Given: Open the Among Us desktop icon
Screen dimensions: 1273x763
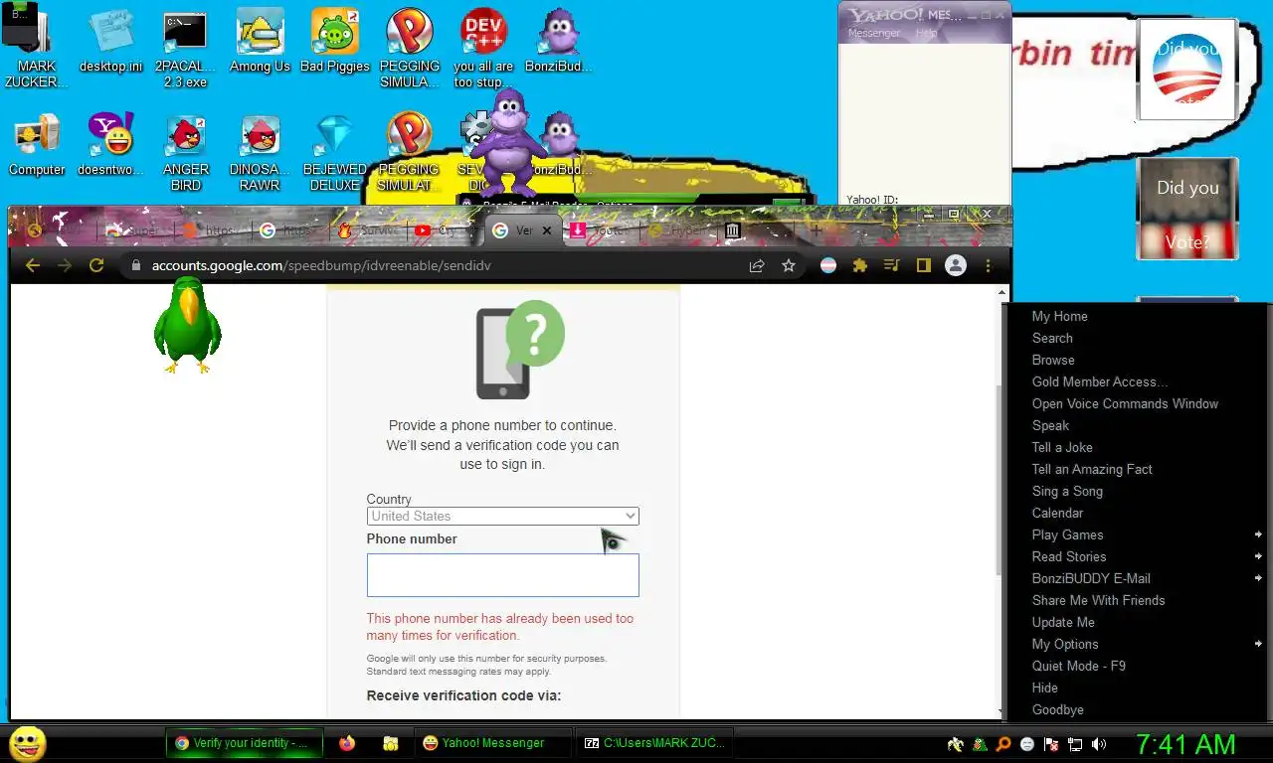Looking at the screenshot, I should coord(260,41).
